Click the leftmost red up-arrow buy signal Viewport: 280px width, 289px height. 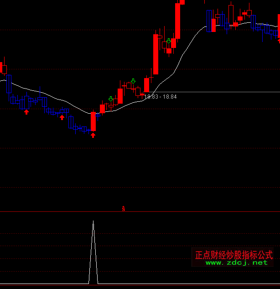tap(26, 111)
